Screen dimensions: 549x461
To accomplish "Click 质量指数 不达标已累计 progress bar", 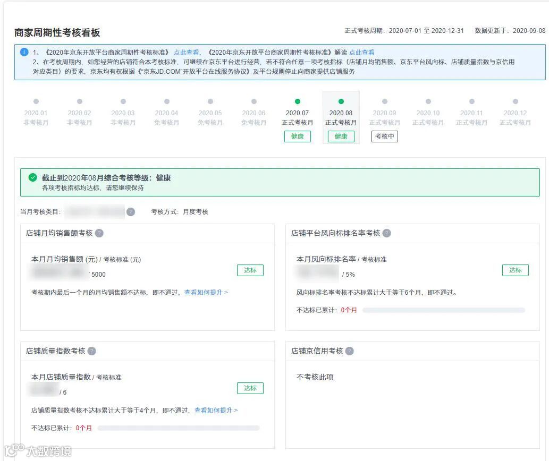I will coord(179,428).
